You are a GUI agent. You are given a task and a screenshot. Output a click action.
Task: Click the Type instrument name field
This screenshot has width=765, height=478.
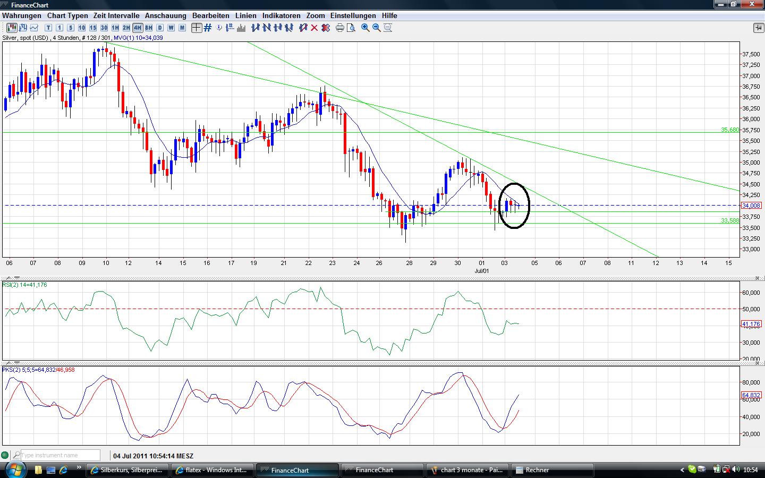click(x=60, y=455)
